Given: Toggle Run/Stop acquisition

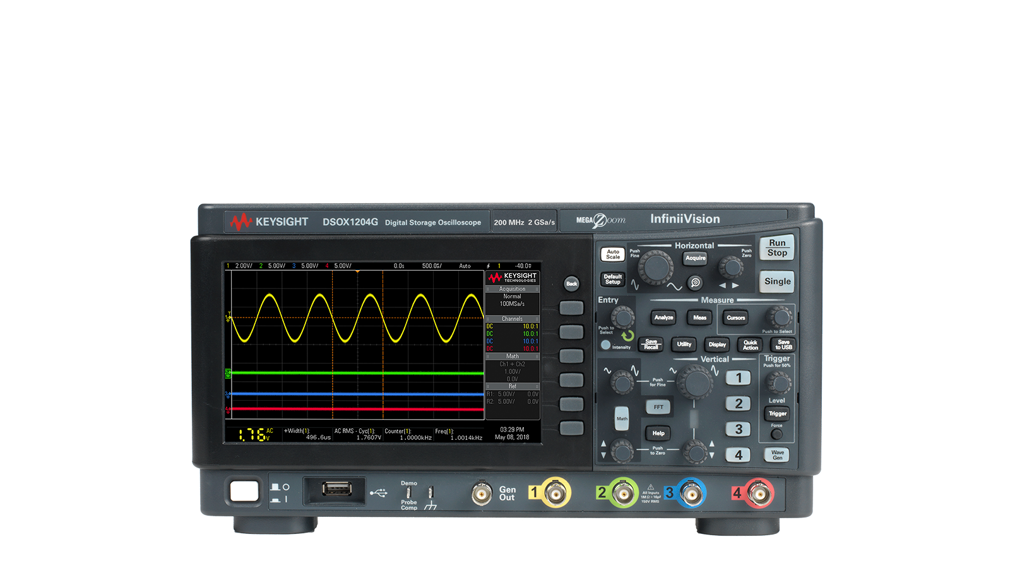Looking at the screenshot, I should 776,247.
